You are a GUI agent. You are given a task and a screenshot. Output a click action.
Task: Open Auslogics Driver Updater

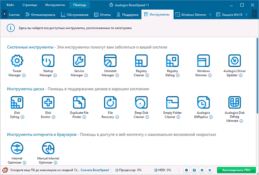pos(235,61)
